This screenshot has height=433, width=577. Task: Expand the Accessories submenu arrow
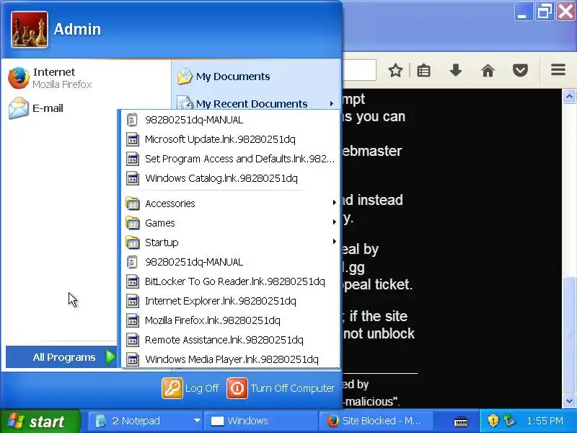point(334,202)
